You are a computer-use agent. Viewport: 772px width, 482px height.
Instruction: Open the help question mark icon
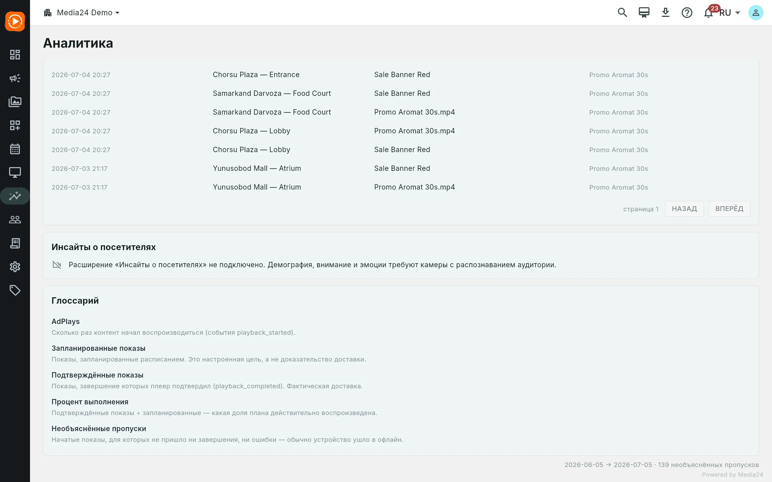pos(687,13)
